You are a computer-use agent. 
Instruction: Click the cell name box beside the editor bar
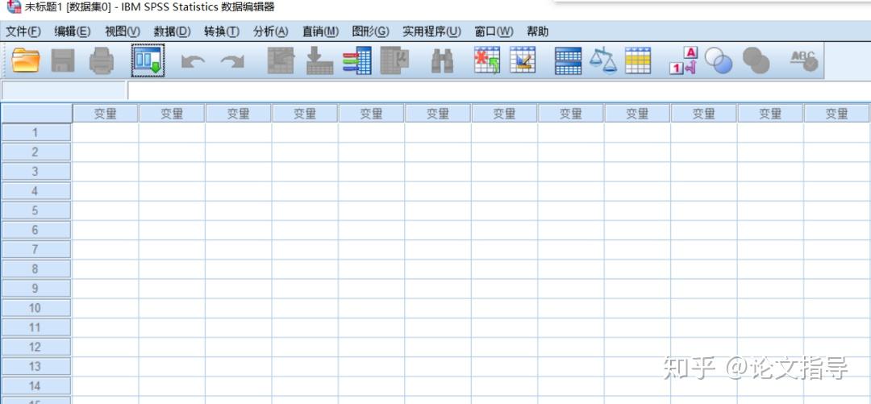pyautogui.click(x=64, y=90)
